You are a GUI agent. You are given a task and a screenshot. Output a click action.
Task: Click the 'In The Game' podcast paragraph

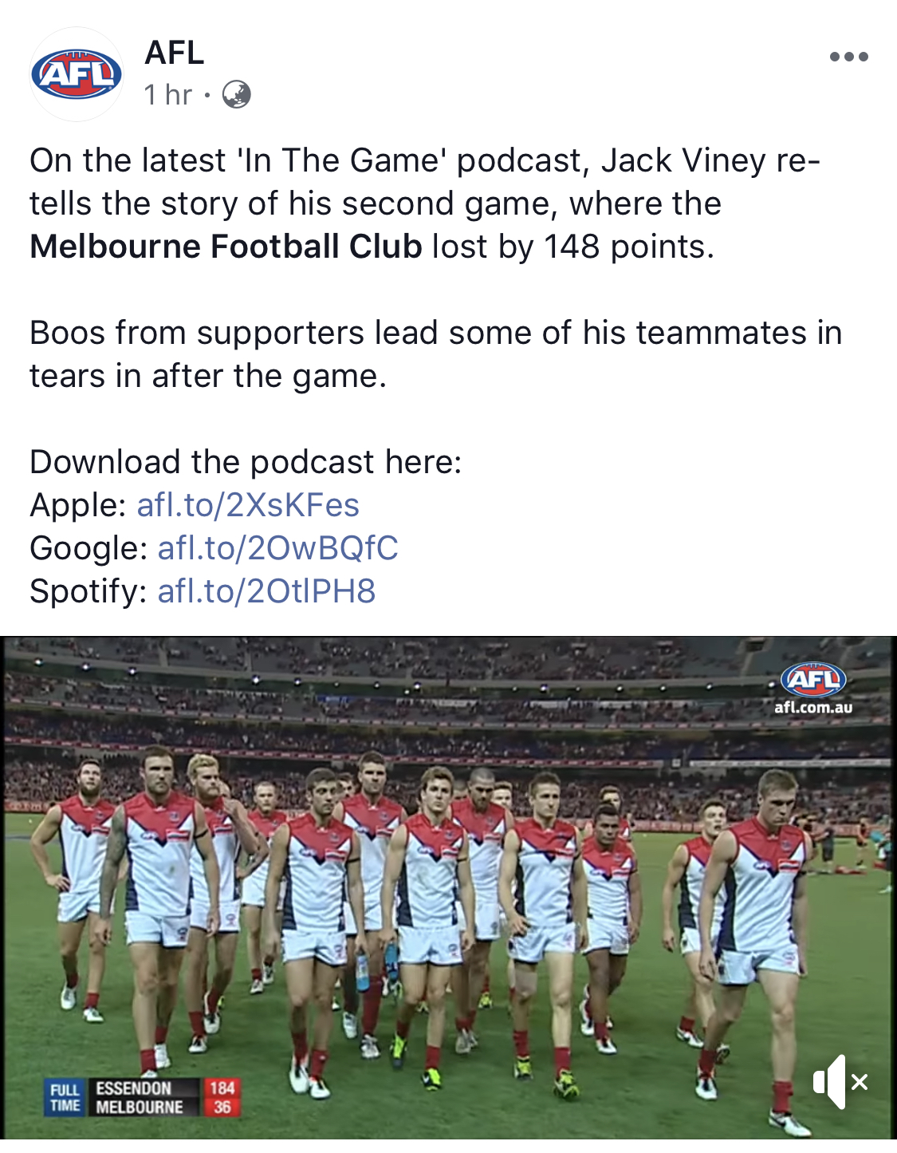pos(425,203)
